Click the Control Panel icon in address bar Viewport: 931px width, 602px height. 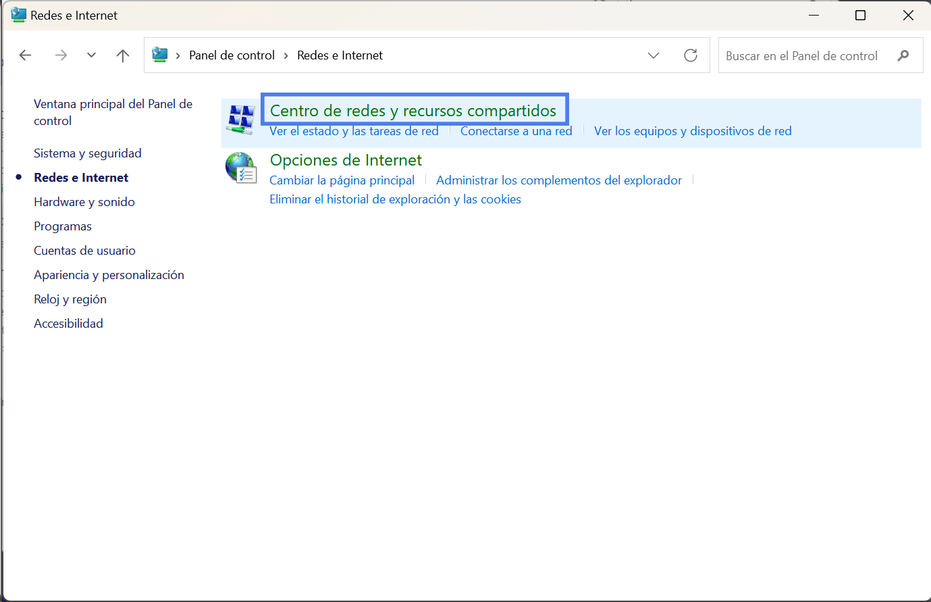160,55
